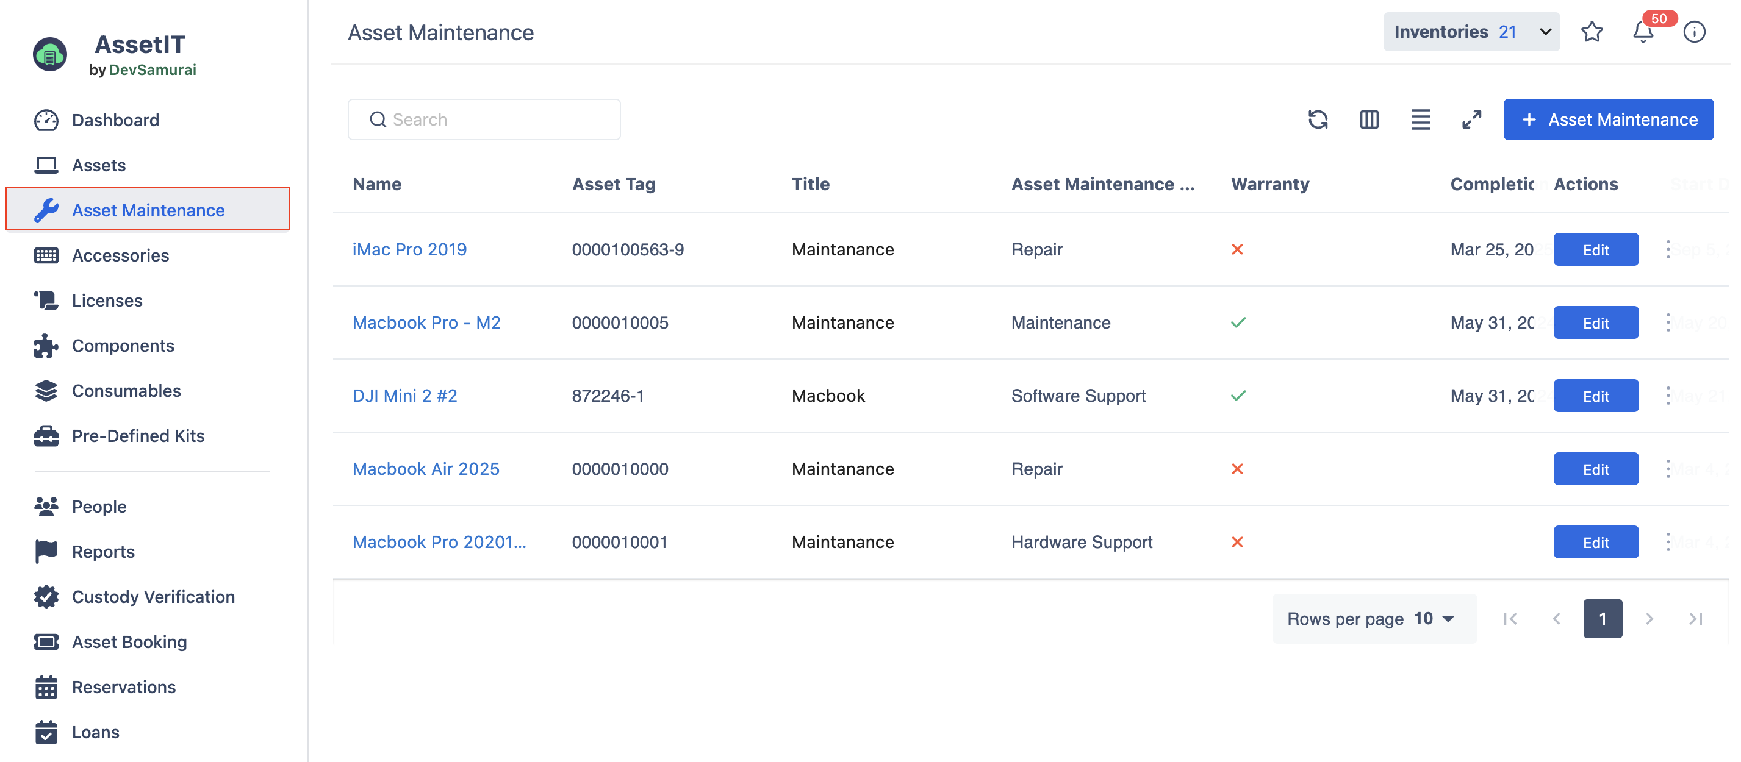This screenshot has width=1741, height=762.
Task: Click the info circle icon
Action: pyautogui.click(x=1693, y=32)
